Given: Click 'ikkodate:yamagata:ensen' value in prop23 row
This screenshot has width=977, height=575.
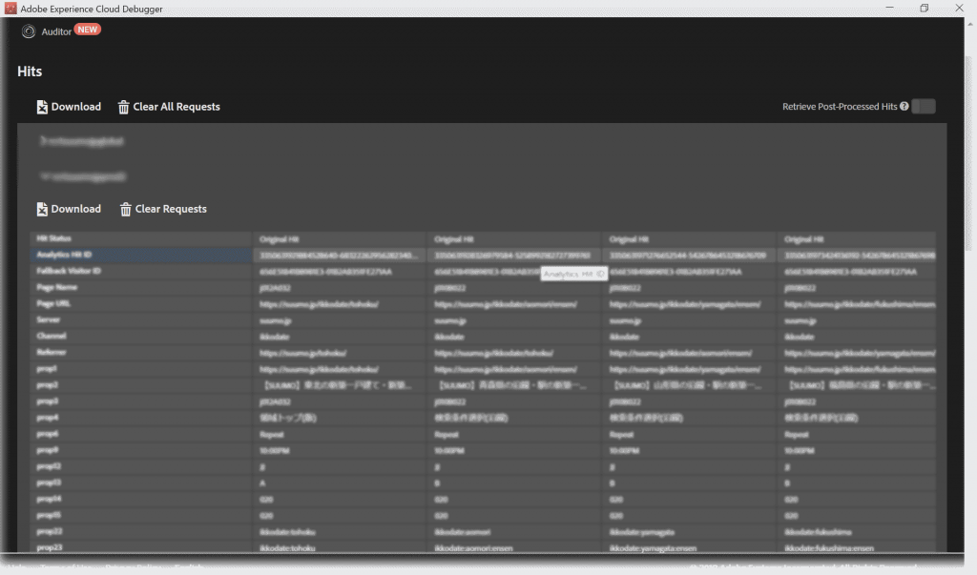Looking at the screenshot, I should [x=653, y=548].
